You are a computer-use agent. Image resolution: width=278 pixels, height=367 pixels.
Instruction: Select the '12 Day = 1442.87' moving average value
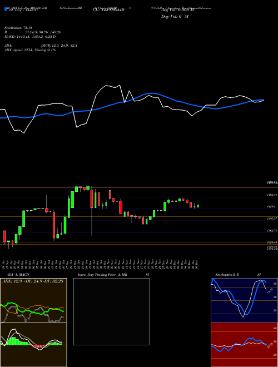pyautogui.click(x=23, y=10)
